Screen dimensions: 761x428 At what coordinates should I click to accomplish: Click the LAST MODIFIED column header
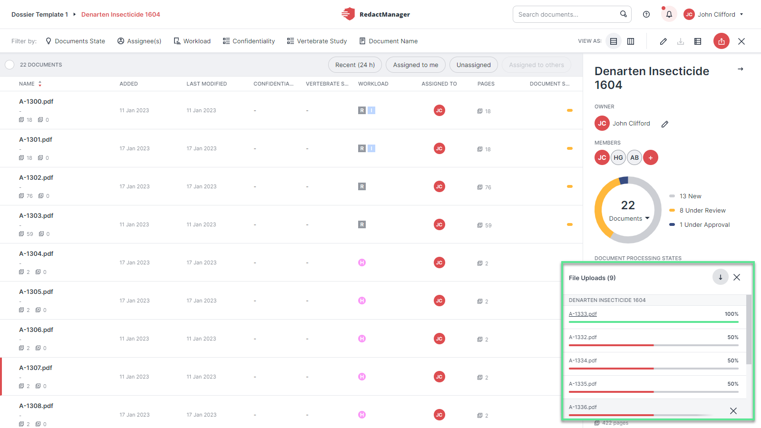(x=206, y=84)
